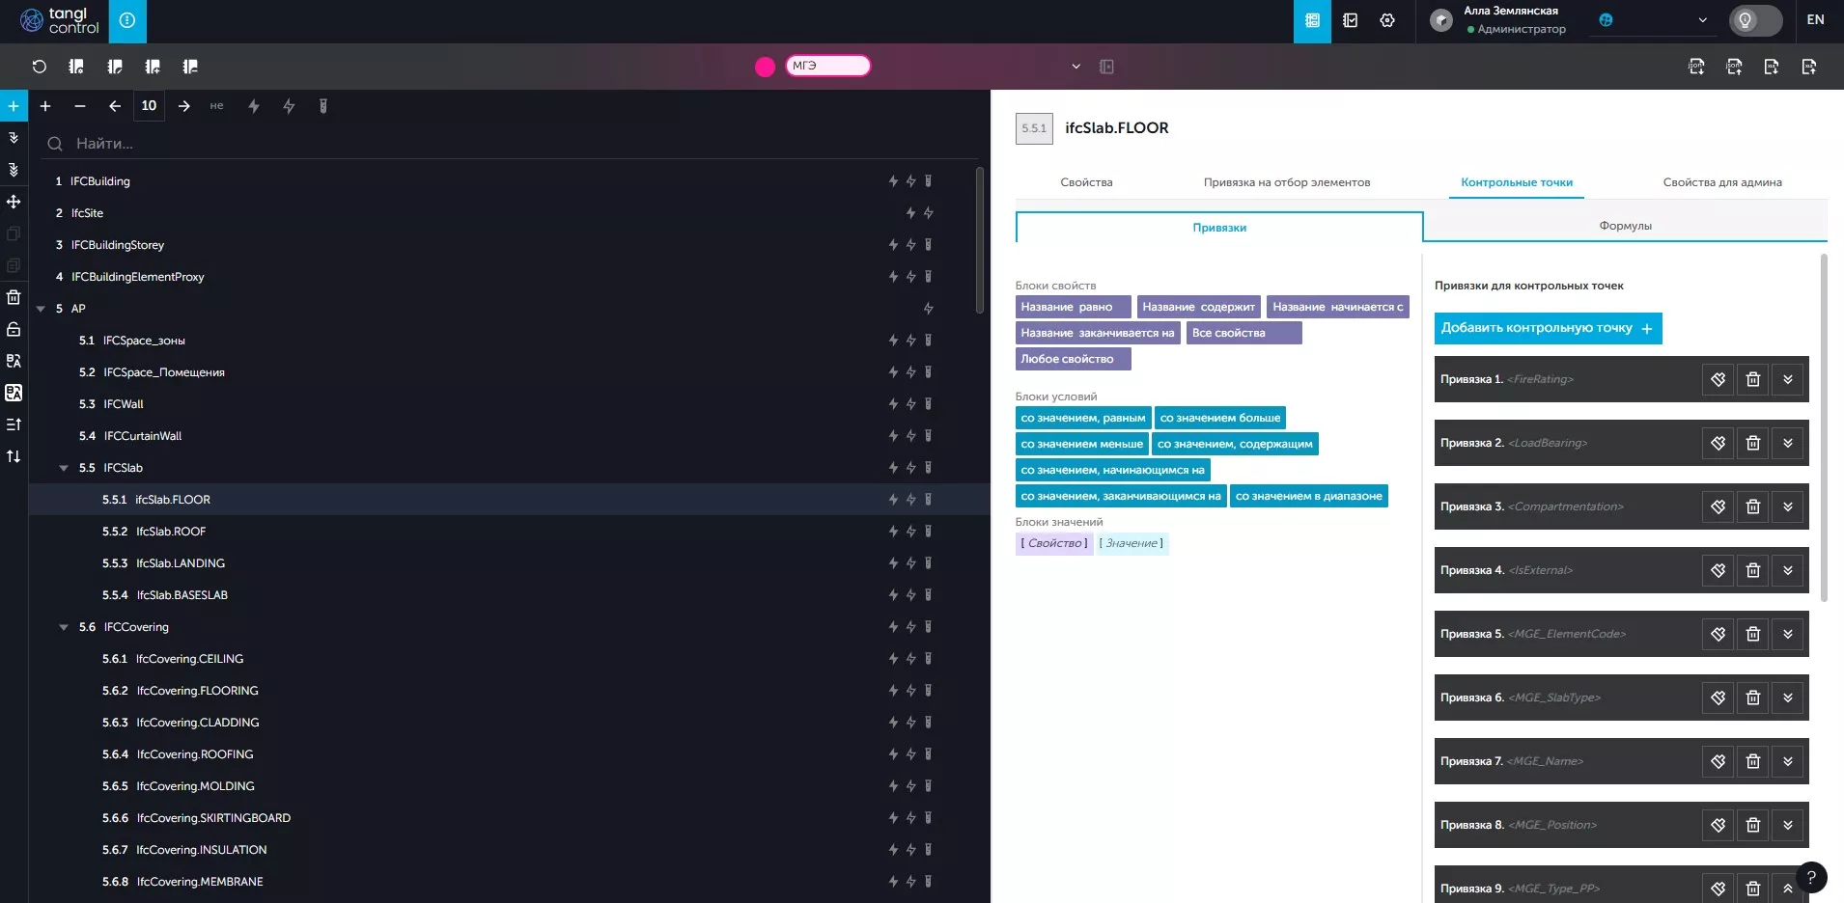Click the eraser icon on Привязка 3 Compartmentation
Viewport: 1844px width, 903px height.
click(x=1718, y=507)
